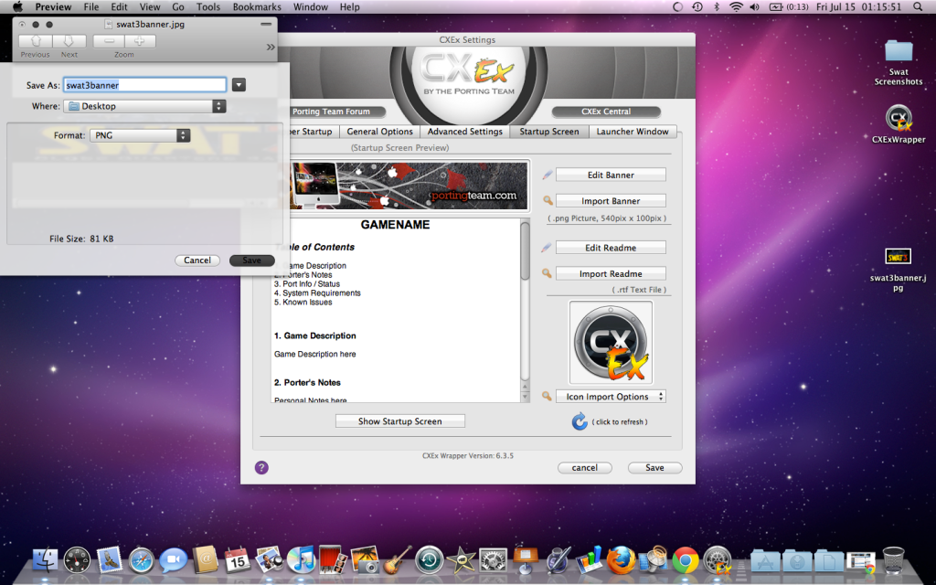This screenshot has width=936, height=585.
Task: Launch Google Chrome from the dock
Action: [686, 560]
